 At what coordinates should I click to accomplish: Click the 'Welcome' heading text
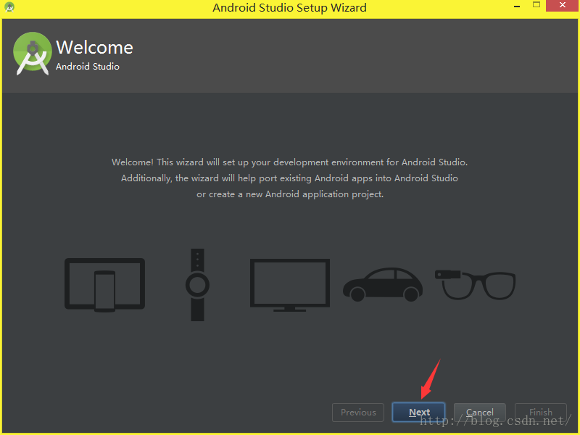pyautogui.click(x=94, y=47)
